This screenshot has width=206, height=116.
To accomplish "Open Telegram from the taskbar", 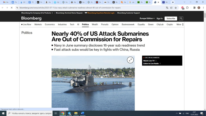I will tap(69, 113).
